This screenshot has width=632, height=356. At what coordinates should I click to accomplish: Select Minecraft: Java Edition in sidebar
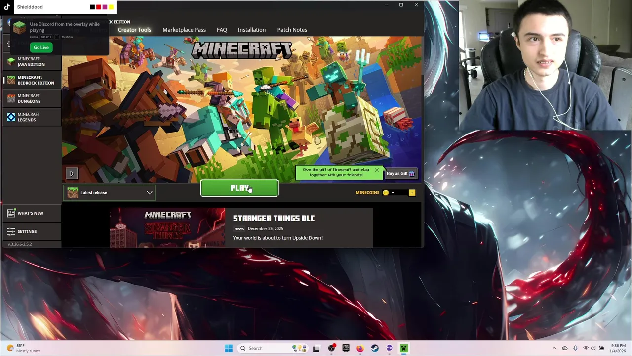pos(32,61)
